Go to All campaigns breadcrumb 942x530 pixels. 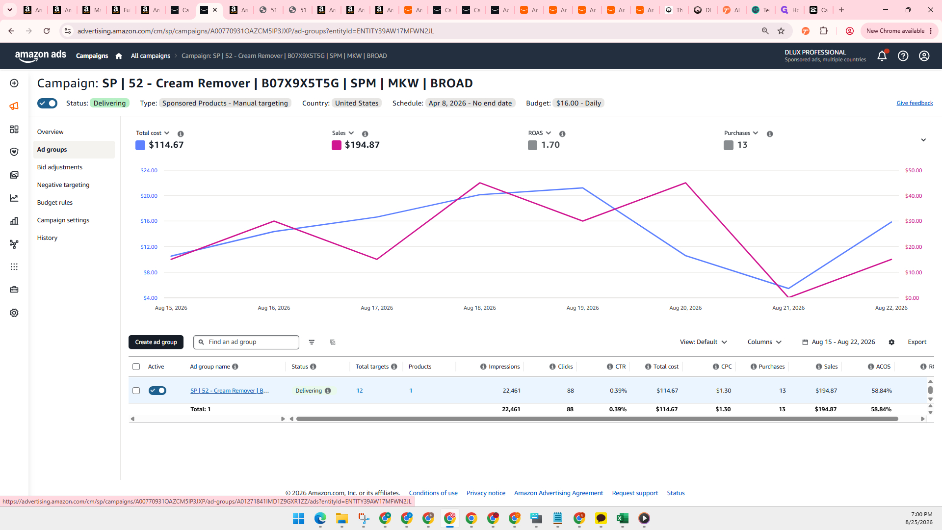(x=151, y=56)
